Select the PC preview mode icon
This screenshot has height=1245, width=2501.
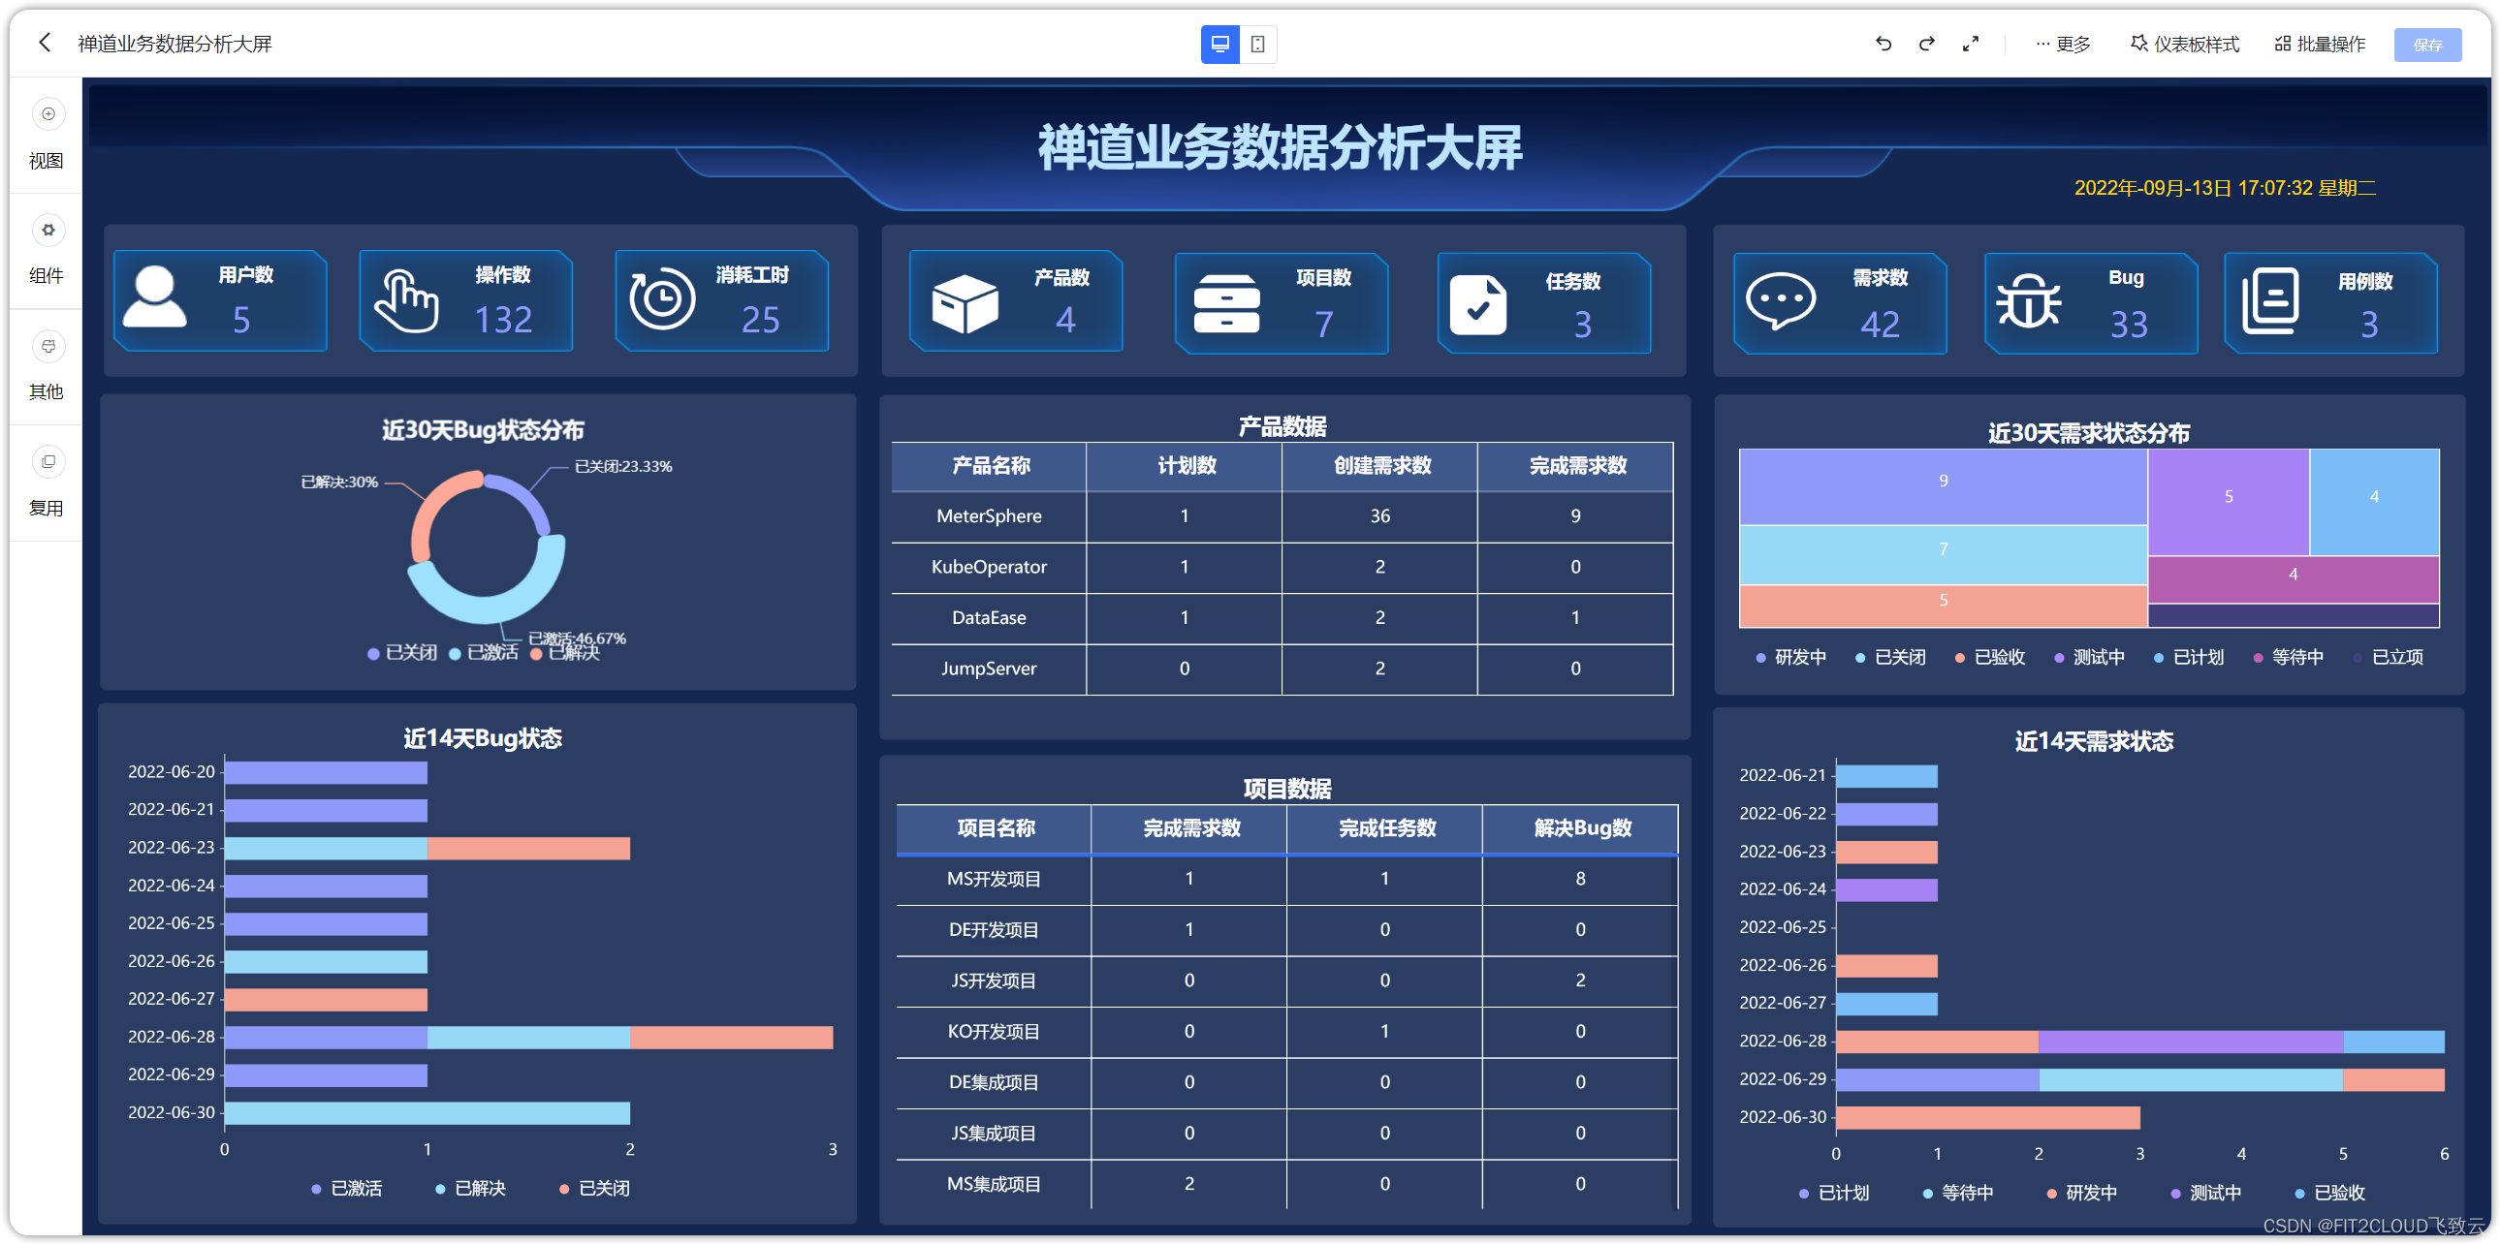click(x=1220, y=45)
